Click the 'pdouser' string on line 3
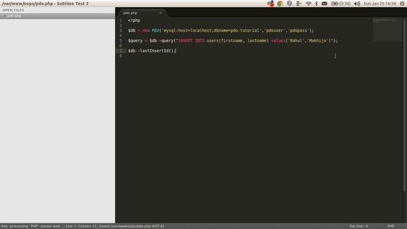 click(275, 31)
